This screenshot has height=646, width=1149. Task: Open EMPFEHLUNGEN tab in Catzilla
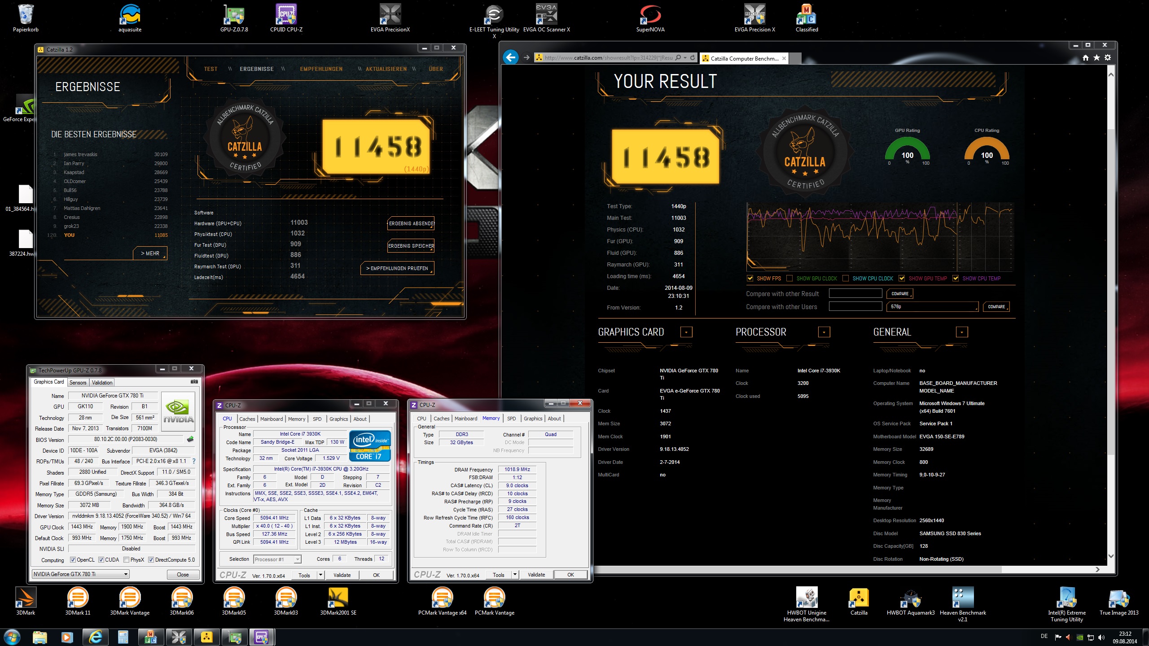click(x=321, y=69)
